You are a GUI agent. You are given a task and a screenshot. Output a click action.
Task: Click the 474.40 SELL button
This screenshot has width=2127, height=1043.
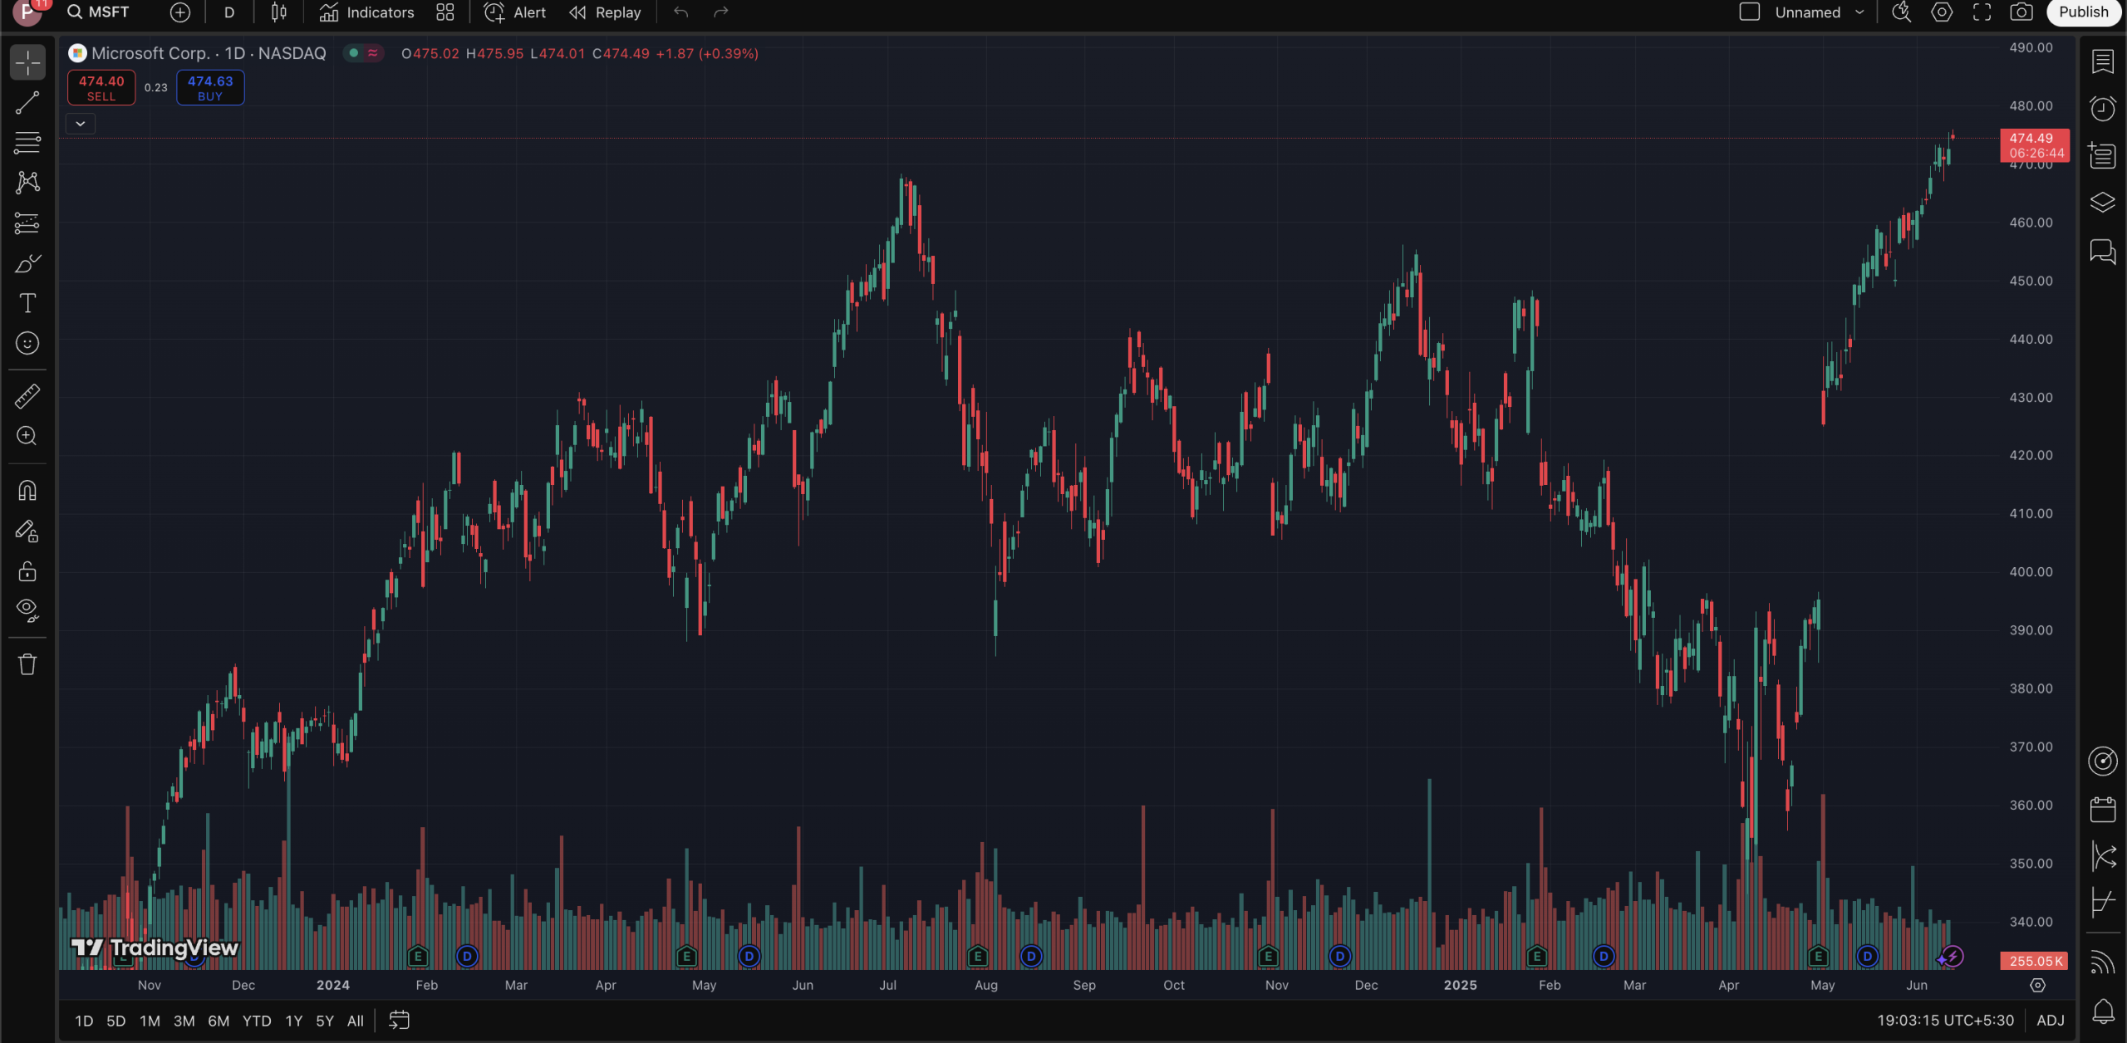(101, 88)
